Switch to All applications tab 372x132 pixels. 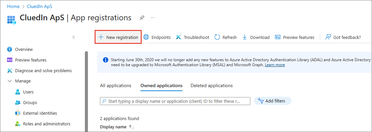tap(116, 85)
